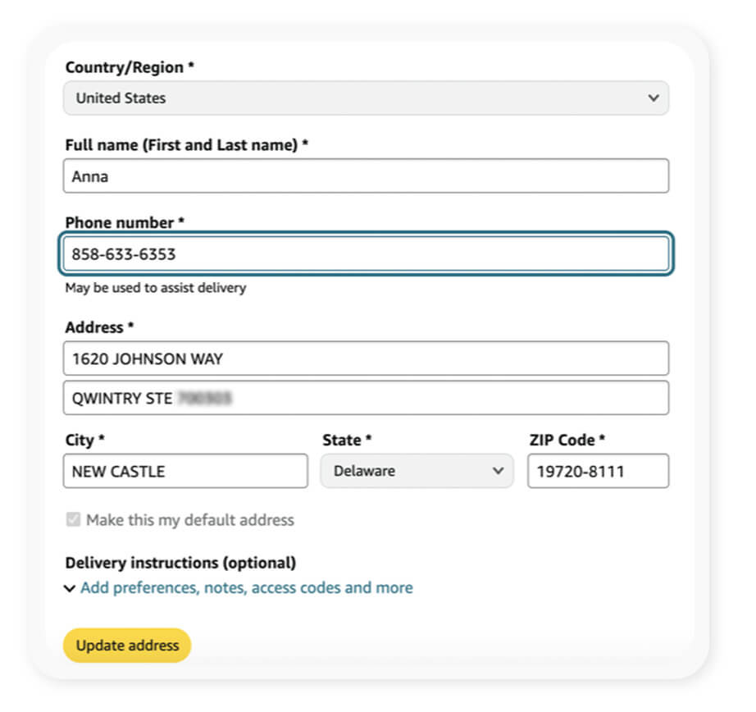Expand the delivery instructions chevron icon
Viewport: 756px width, 712px height.
[71, 588]
